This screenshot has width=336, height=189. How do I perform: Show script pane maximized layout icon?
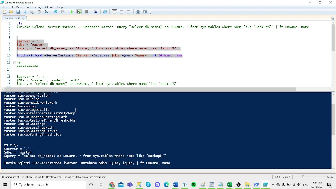(129, 12)
